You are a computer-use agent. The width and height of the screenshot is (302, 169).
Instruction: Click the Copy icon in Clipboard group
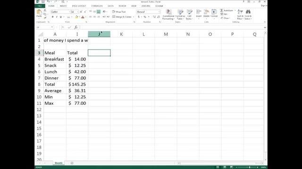45,14
